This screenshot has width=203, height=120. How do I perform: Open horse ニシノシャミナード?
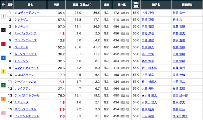[27, 68]
